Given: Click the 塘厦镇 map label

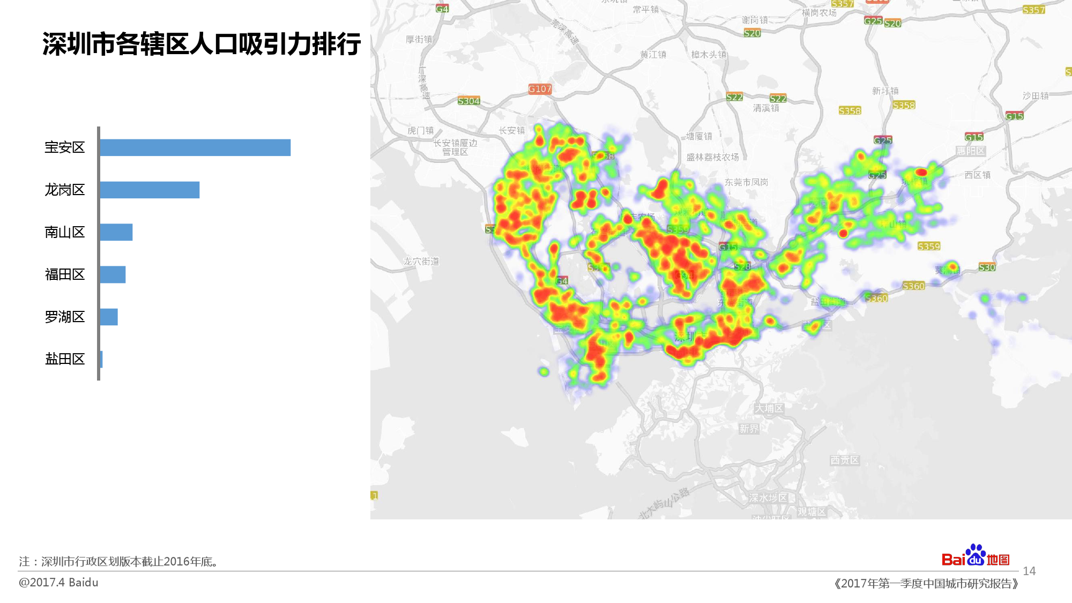Looking at the screenshot, I should (x=699, y=136).
